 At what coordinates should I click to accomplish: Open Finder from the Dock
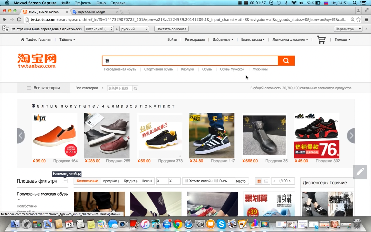pyautogui.click(x=15, y=224)
